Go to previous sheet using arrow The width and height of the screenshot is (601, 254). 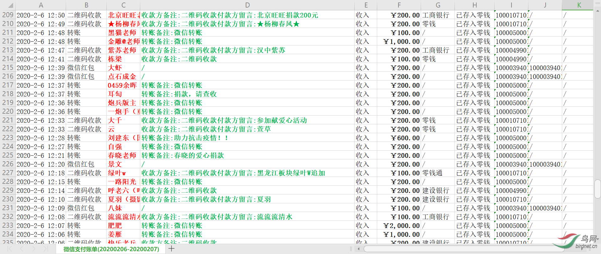(x=22, y=249)
